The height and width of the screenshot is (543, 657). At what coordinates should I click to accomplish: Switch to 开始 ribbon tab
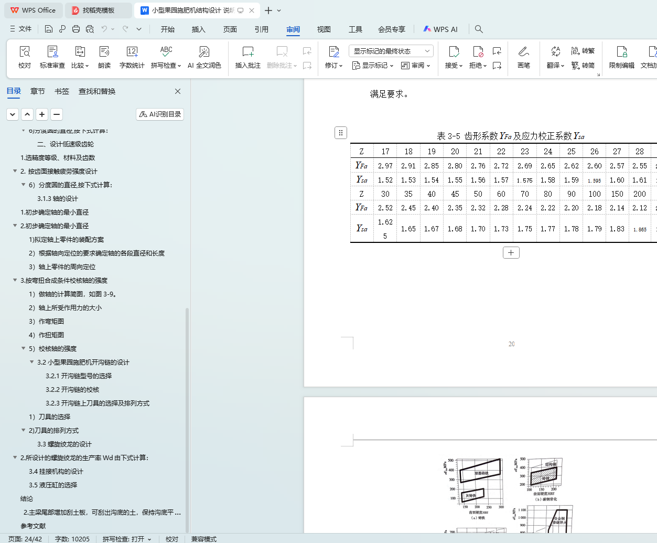(168, 29)
